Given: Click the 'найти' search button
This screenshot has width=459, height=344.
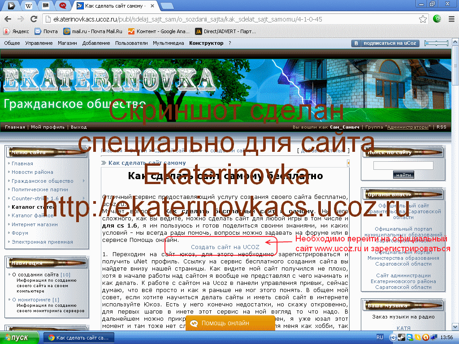Looking at the screenshot, I should click(x=403, y=175).
